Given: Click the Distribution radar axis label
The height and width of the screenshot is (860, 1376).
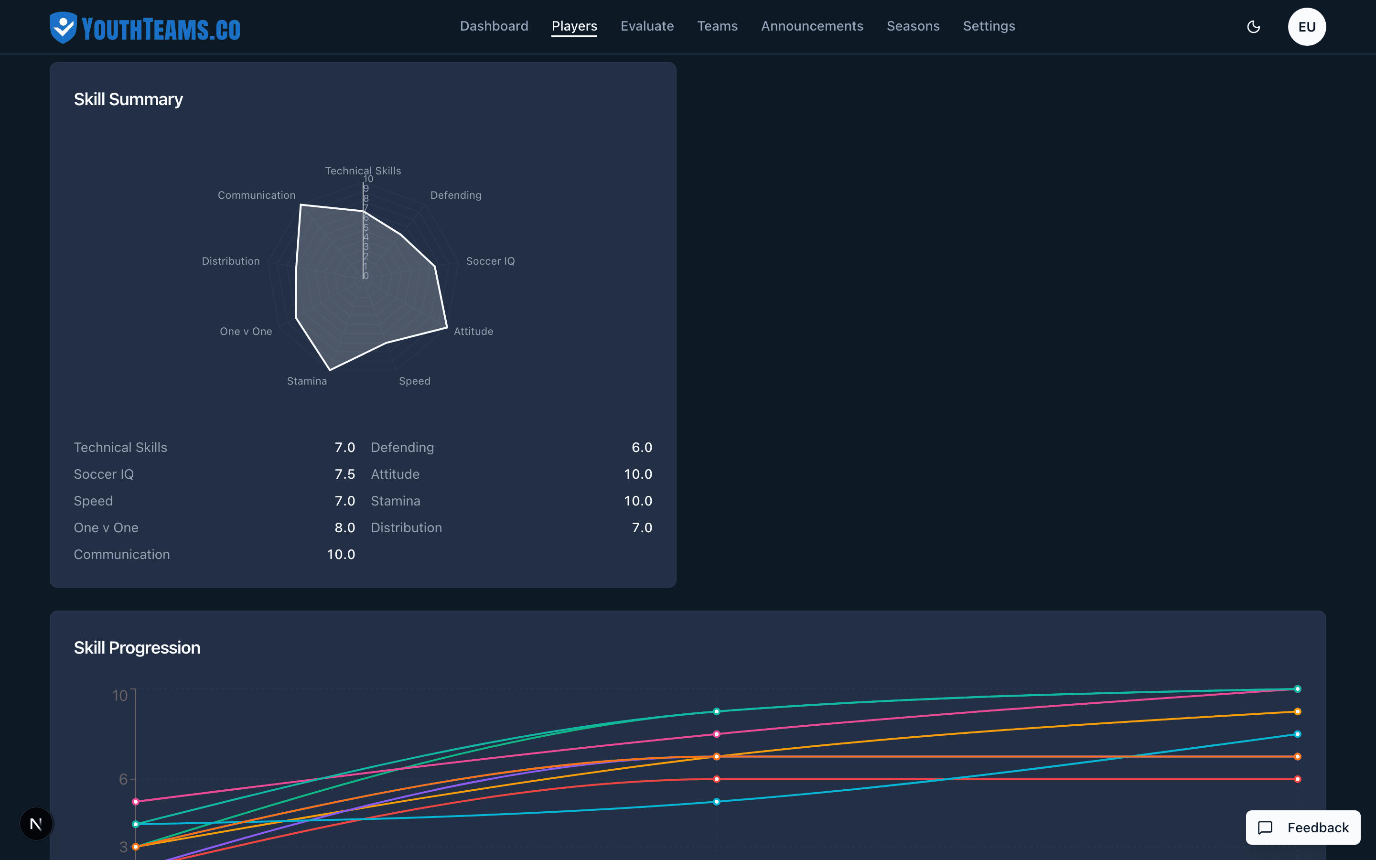Looking at the screenshot, I should [x=231, y=261].
